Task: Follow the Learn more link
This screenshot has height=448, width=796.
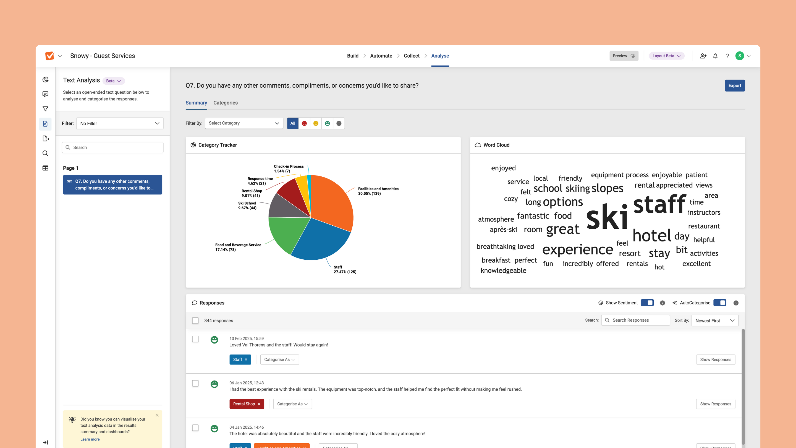Action: click(x=90, y=439)
